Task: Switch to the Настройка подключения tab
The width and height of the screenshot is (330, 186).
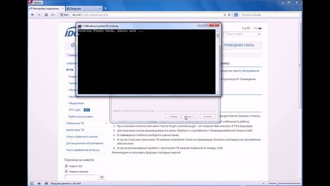Action: pos(46,8)
